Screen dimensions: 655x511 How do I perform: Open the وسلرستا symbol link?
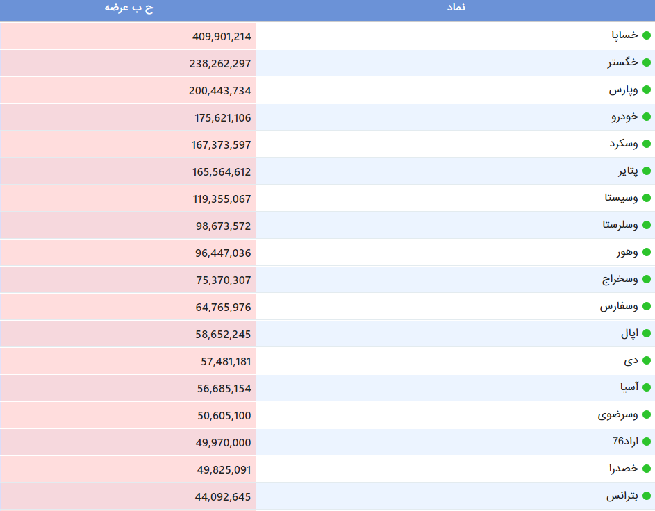pyautogui.click(x=620, y=225)
